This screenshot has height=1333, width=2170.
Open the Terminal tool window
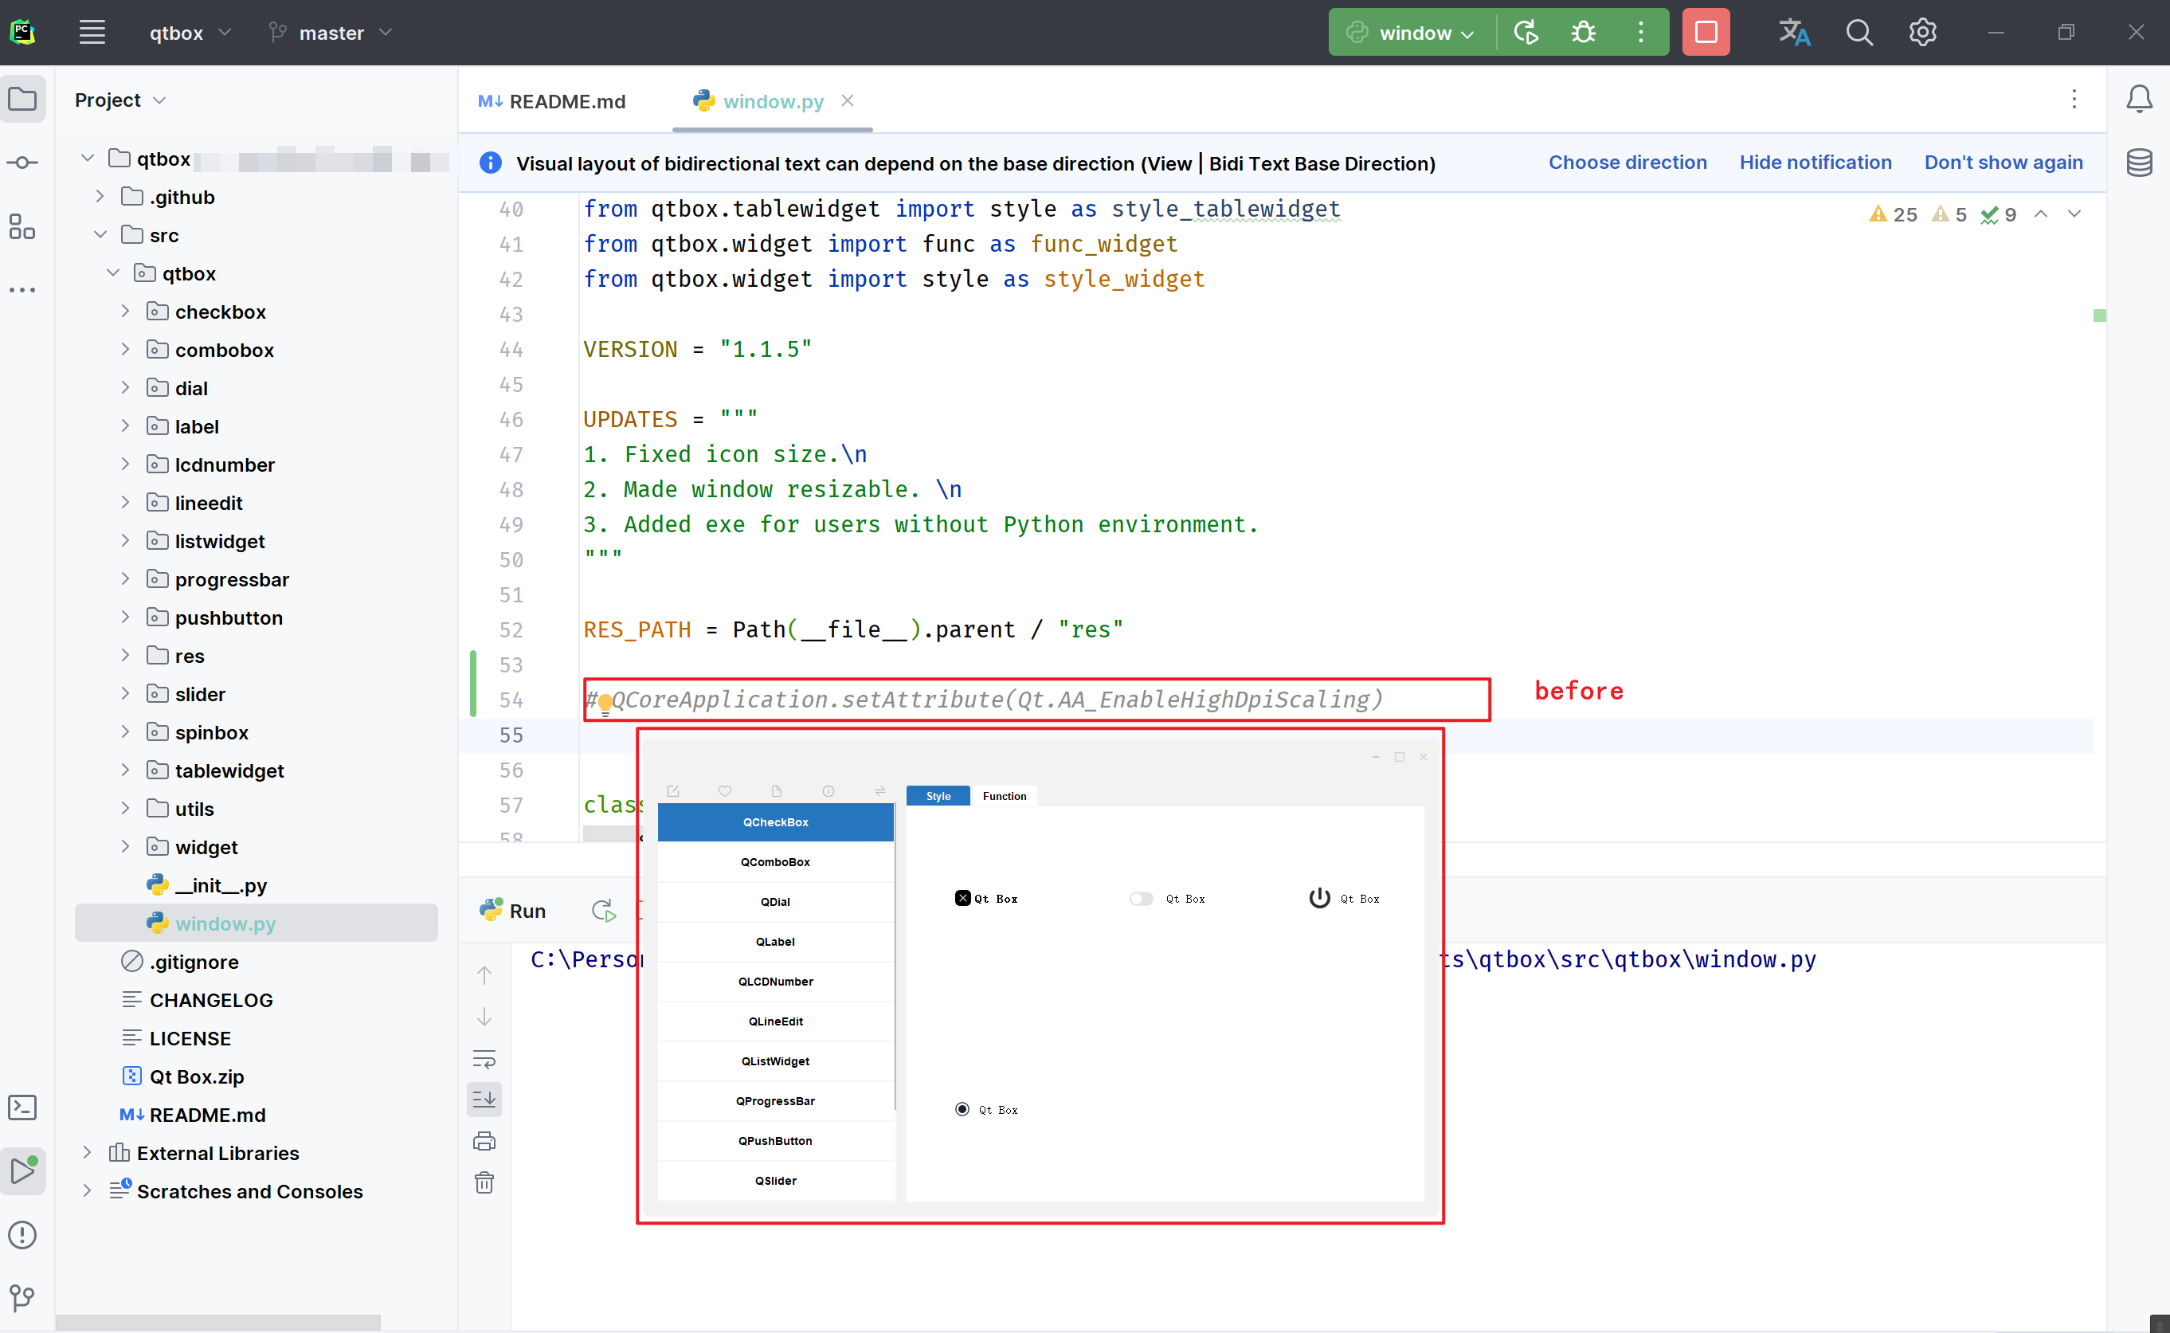click(x=23, y=1108)
